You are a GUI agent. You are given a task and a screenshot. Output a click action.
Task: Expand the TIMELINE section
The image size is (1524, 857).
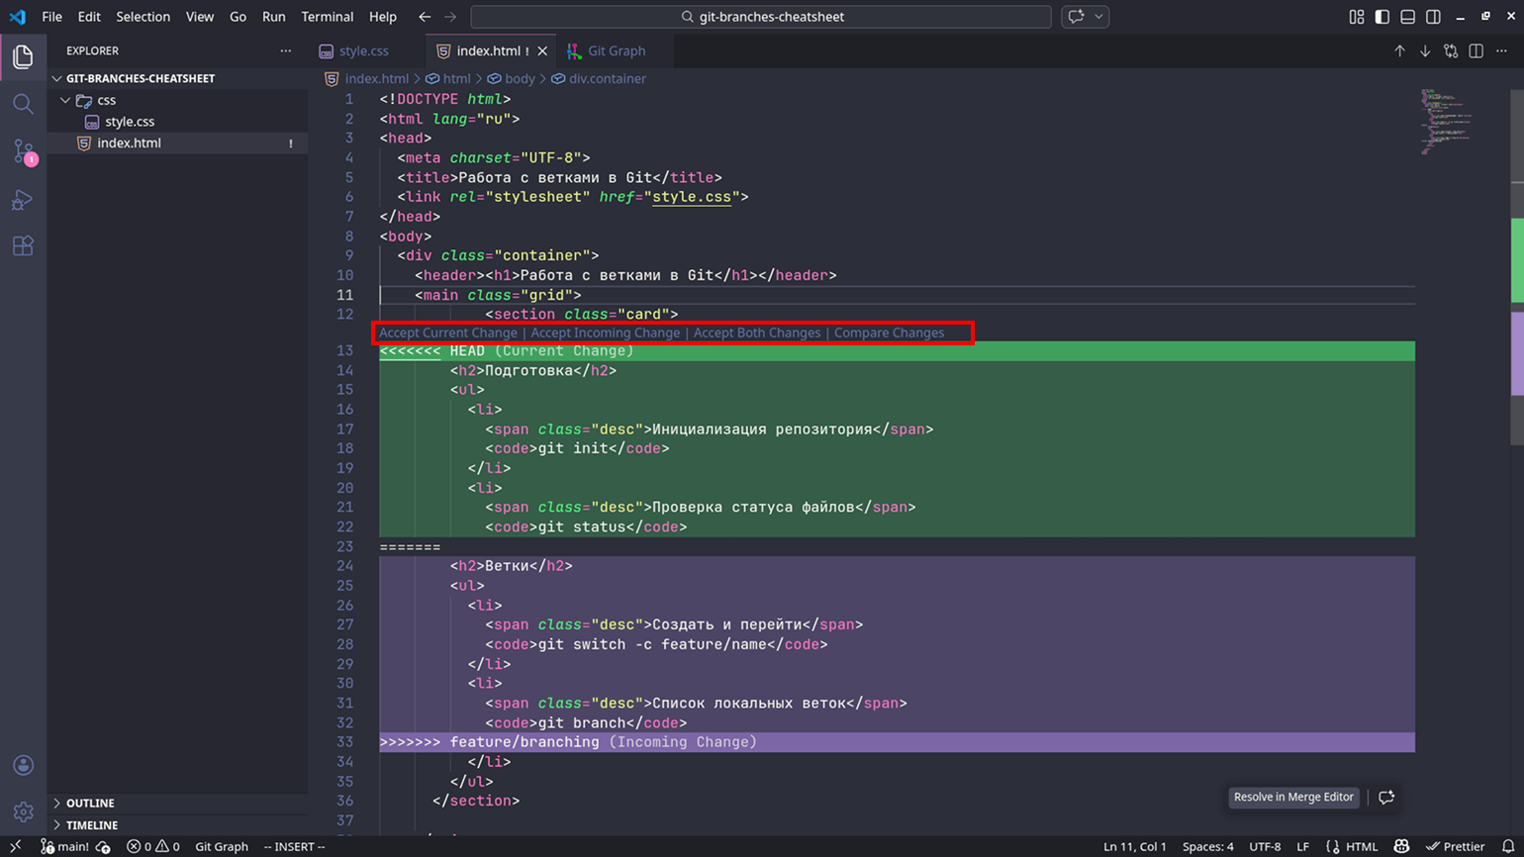click(91, 824)
